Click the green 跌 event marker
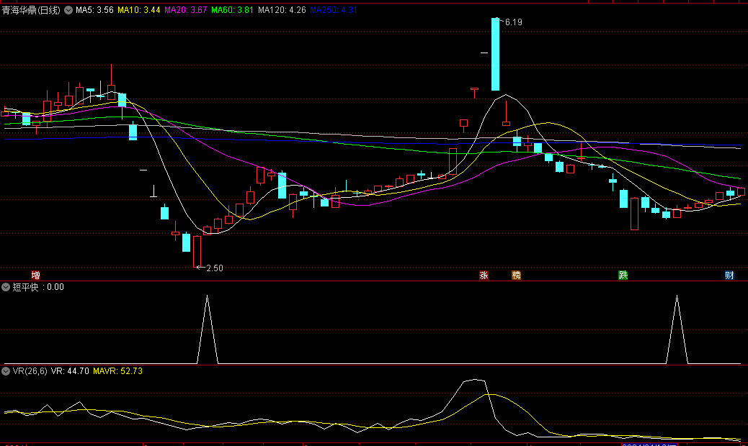Image resolution: width=748 pixels, height=446 pixels. (623, 275)
